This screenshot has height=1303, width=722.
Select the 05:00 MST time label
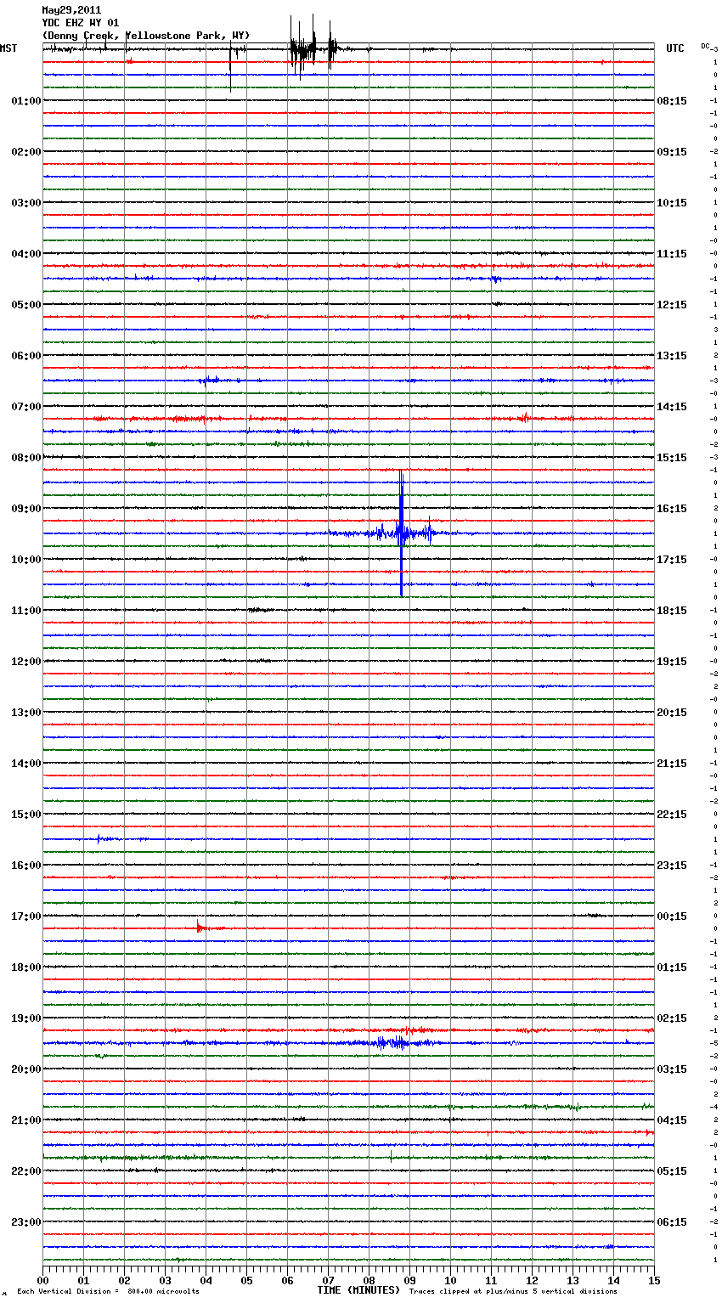[x=26, y=305]
